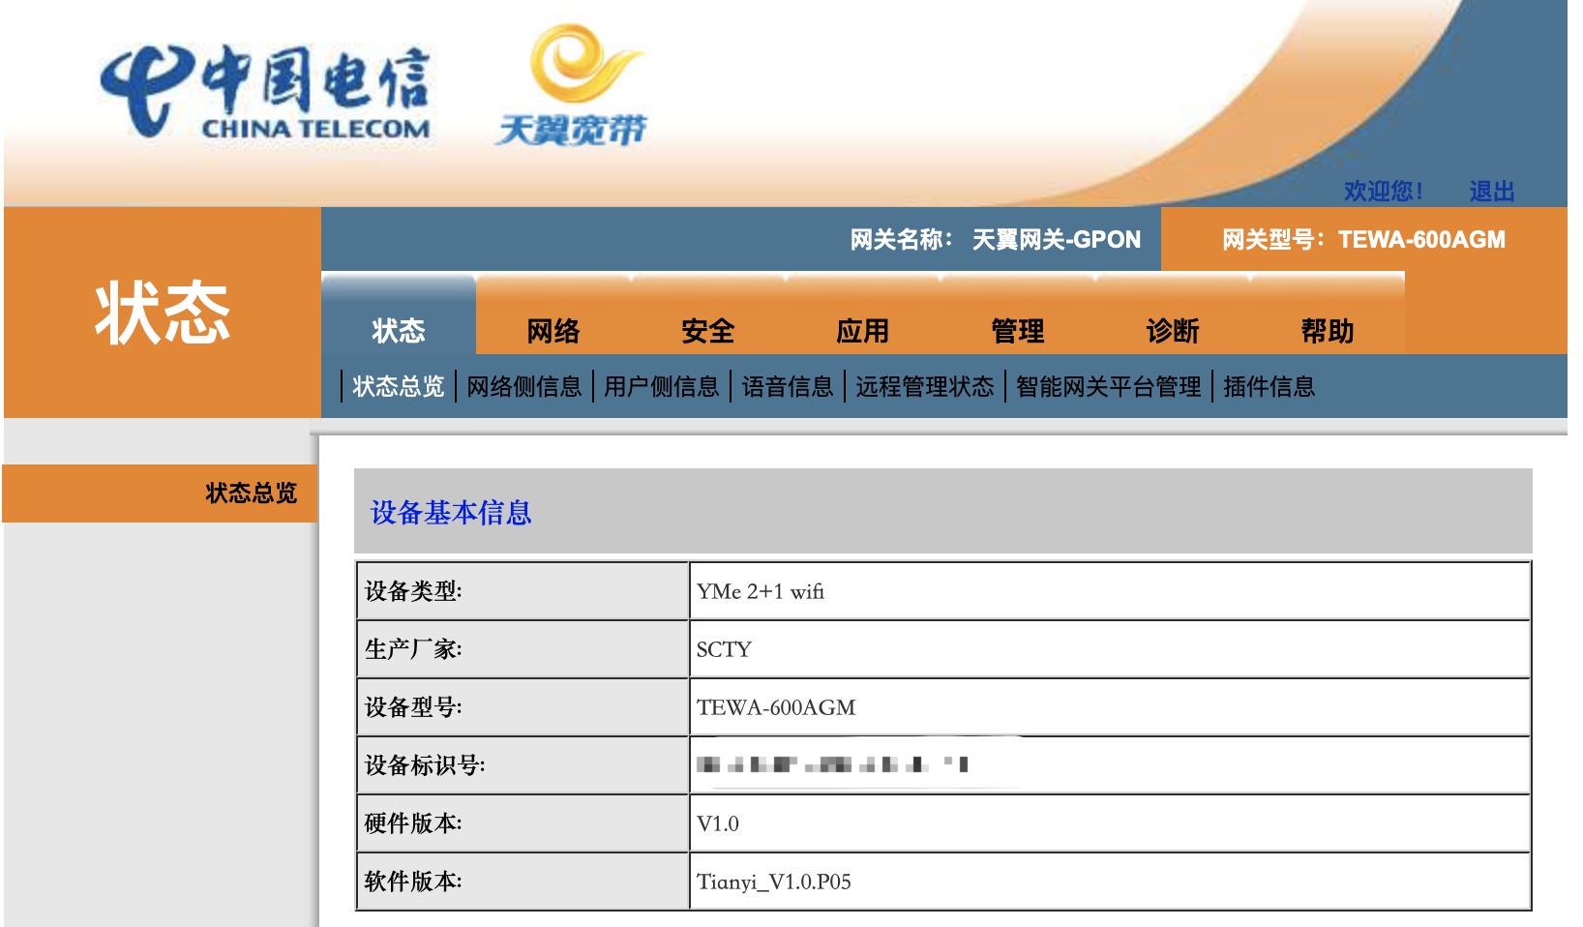Open 网络侧信息 in the submenu

(x=525, y=386)
